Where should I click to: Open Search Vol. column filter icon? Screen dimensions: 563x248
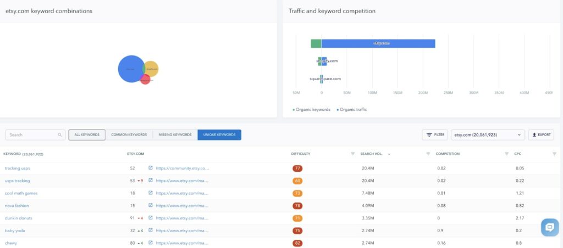pyautogui.click(x=428, y=154)
